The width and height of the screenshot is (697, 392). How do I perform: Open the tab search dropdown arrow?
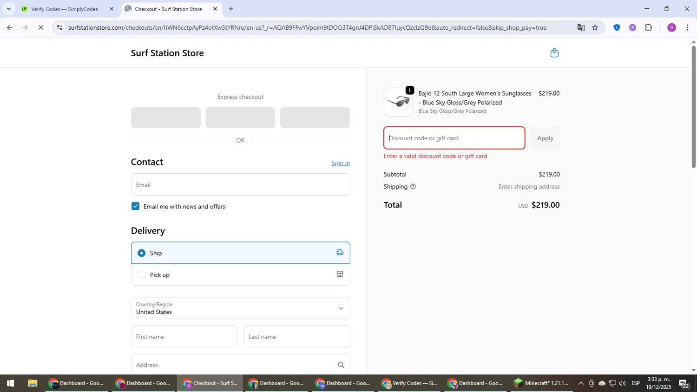point(8,9)
